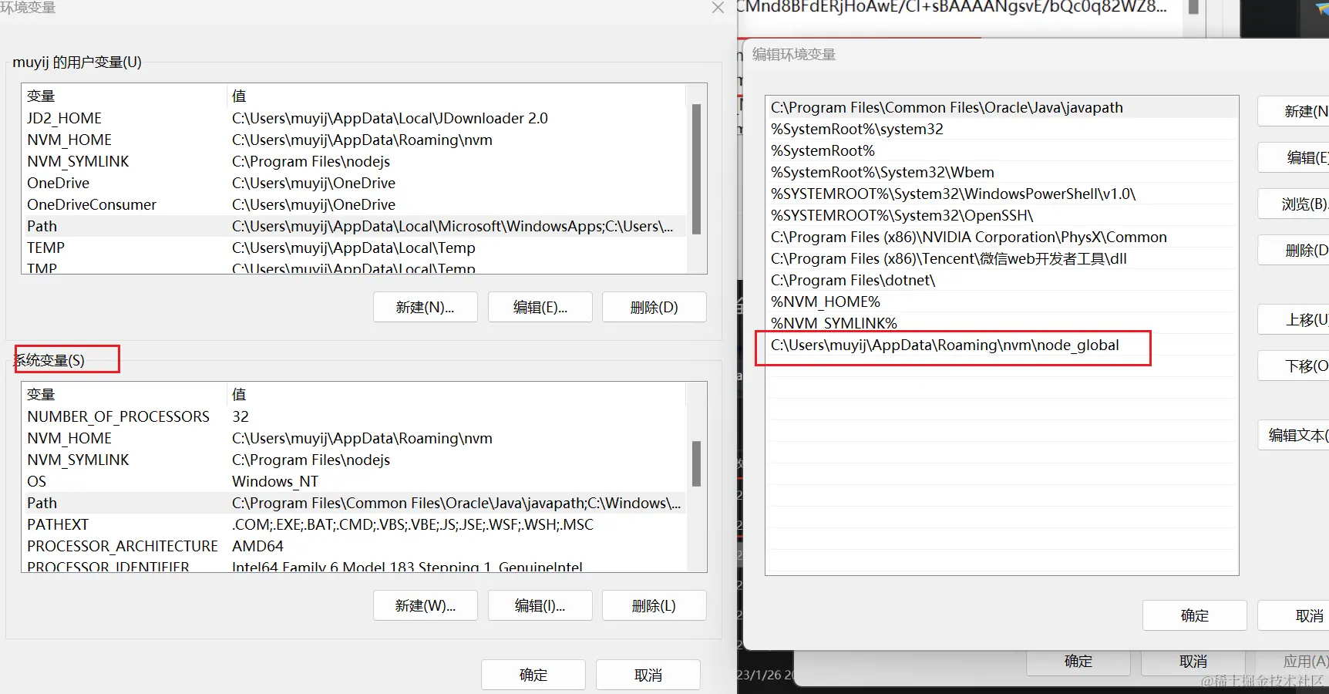The image size is (1329, 694).
Task: Select TEMP user variable row
Action: click(354, 248)
